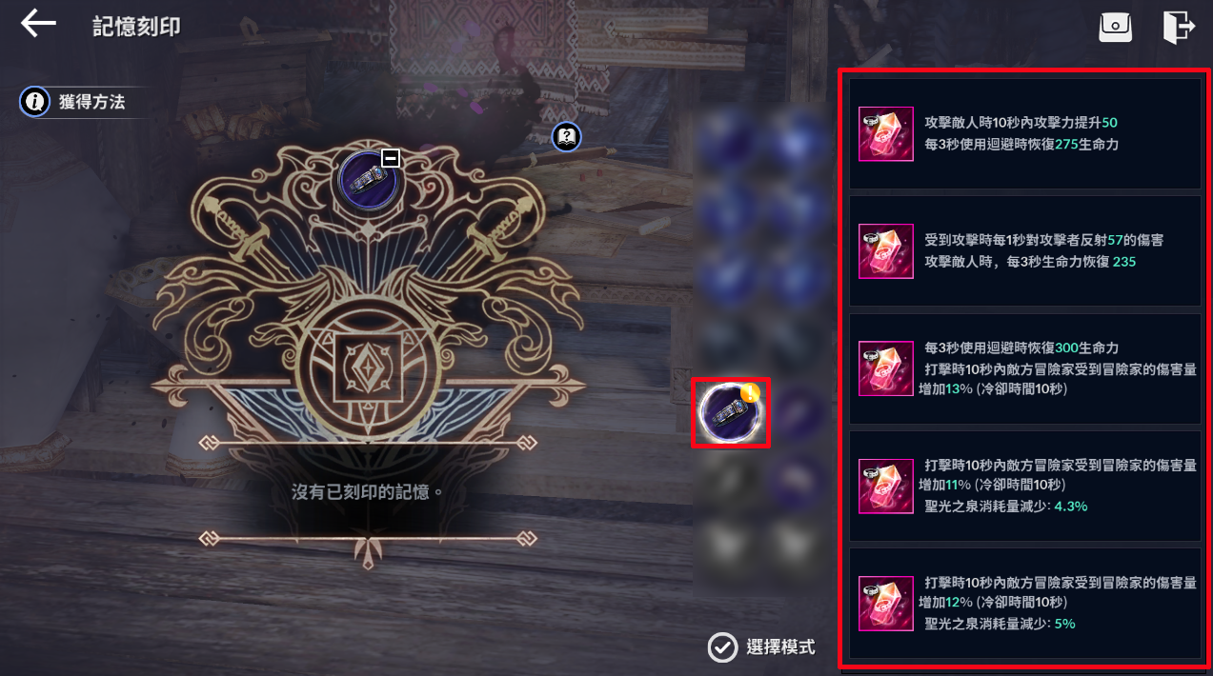The image size is (1213, 676).
Task: Select the memory with 反射57的傷害
Action: [1024, 251]
